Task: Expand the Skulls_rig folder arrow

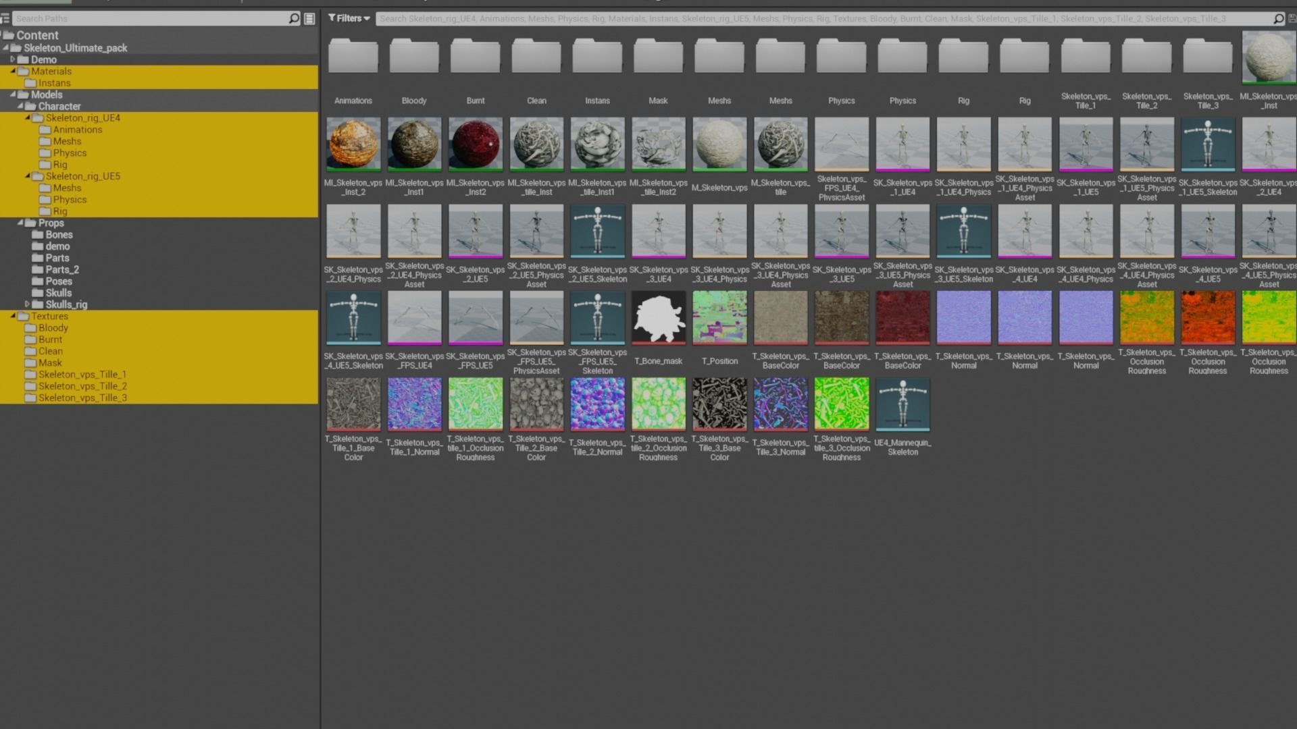Action: pyautogui.click(x=28, y=304)
